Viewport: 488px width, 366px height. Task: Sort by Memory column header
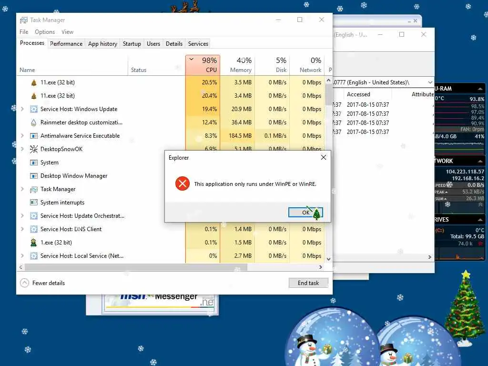237,65
